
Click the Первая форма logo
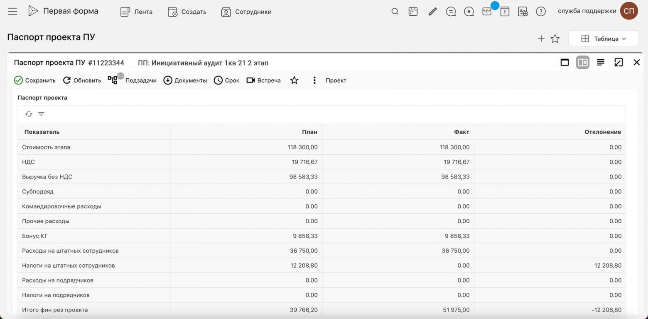(63, 11)
